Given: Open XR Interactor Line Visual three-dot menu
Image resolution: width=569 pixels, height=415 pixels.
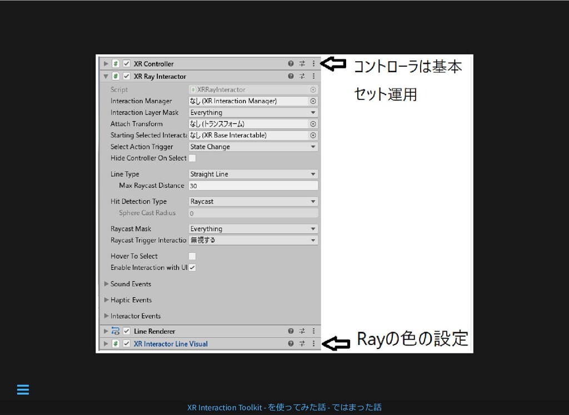Looking at the screenshot, I should pos(313,343).
